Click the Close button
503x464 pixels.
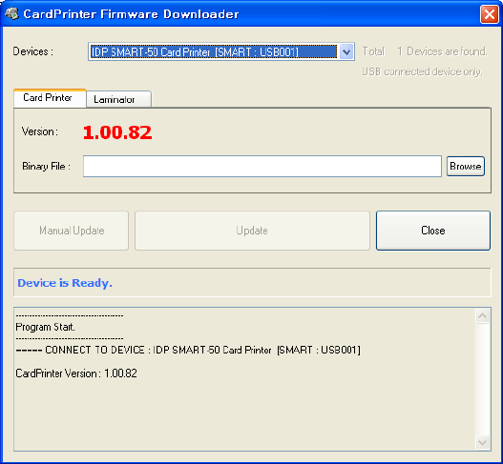pyautogui.click(x=433, y=231)
